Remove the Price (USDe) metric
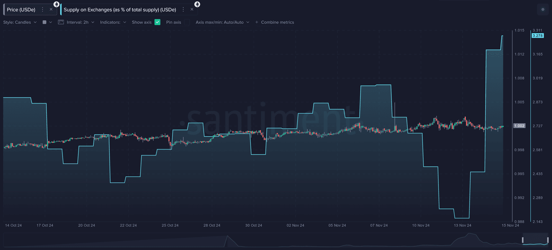552x250 pixels. click(x=51, y=10)
